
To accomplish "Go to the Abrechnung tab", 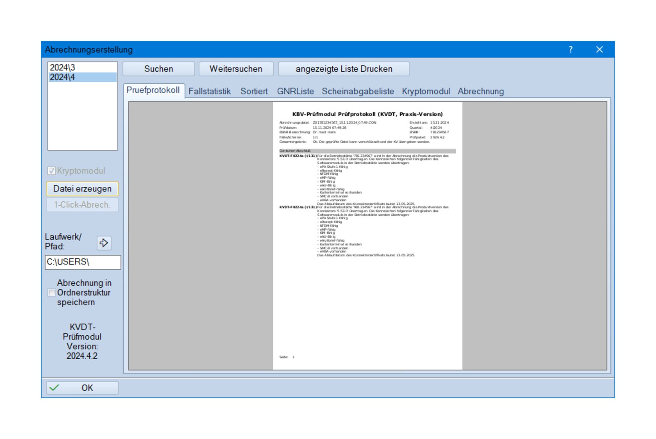I will click(480, 91).
